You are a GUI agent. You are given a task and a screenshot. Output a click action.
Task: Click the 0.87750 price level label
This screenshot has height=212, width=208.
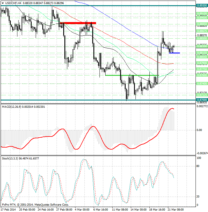point(202,69)
